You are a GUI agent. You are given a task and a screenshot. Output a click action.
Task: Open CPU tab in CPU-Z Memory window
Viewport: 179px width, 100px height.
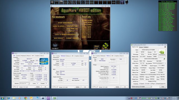click(94, 56)
